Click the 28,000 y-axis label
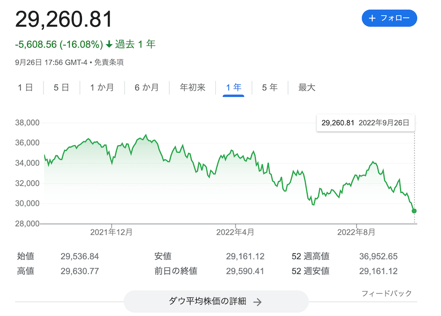This screenshot has width=441, height=316. coord(27,224)
